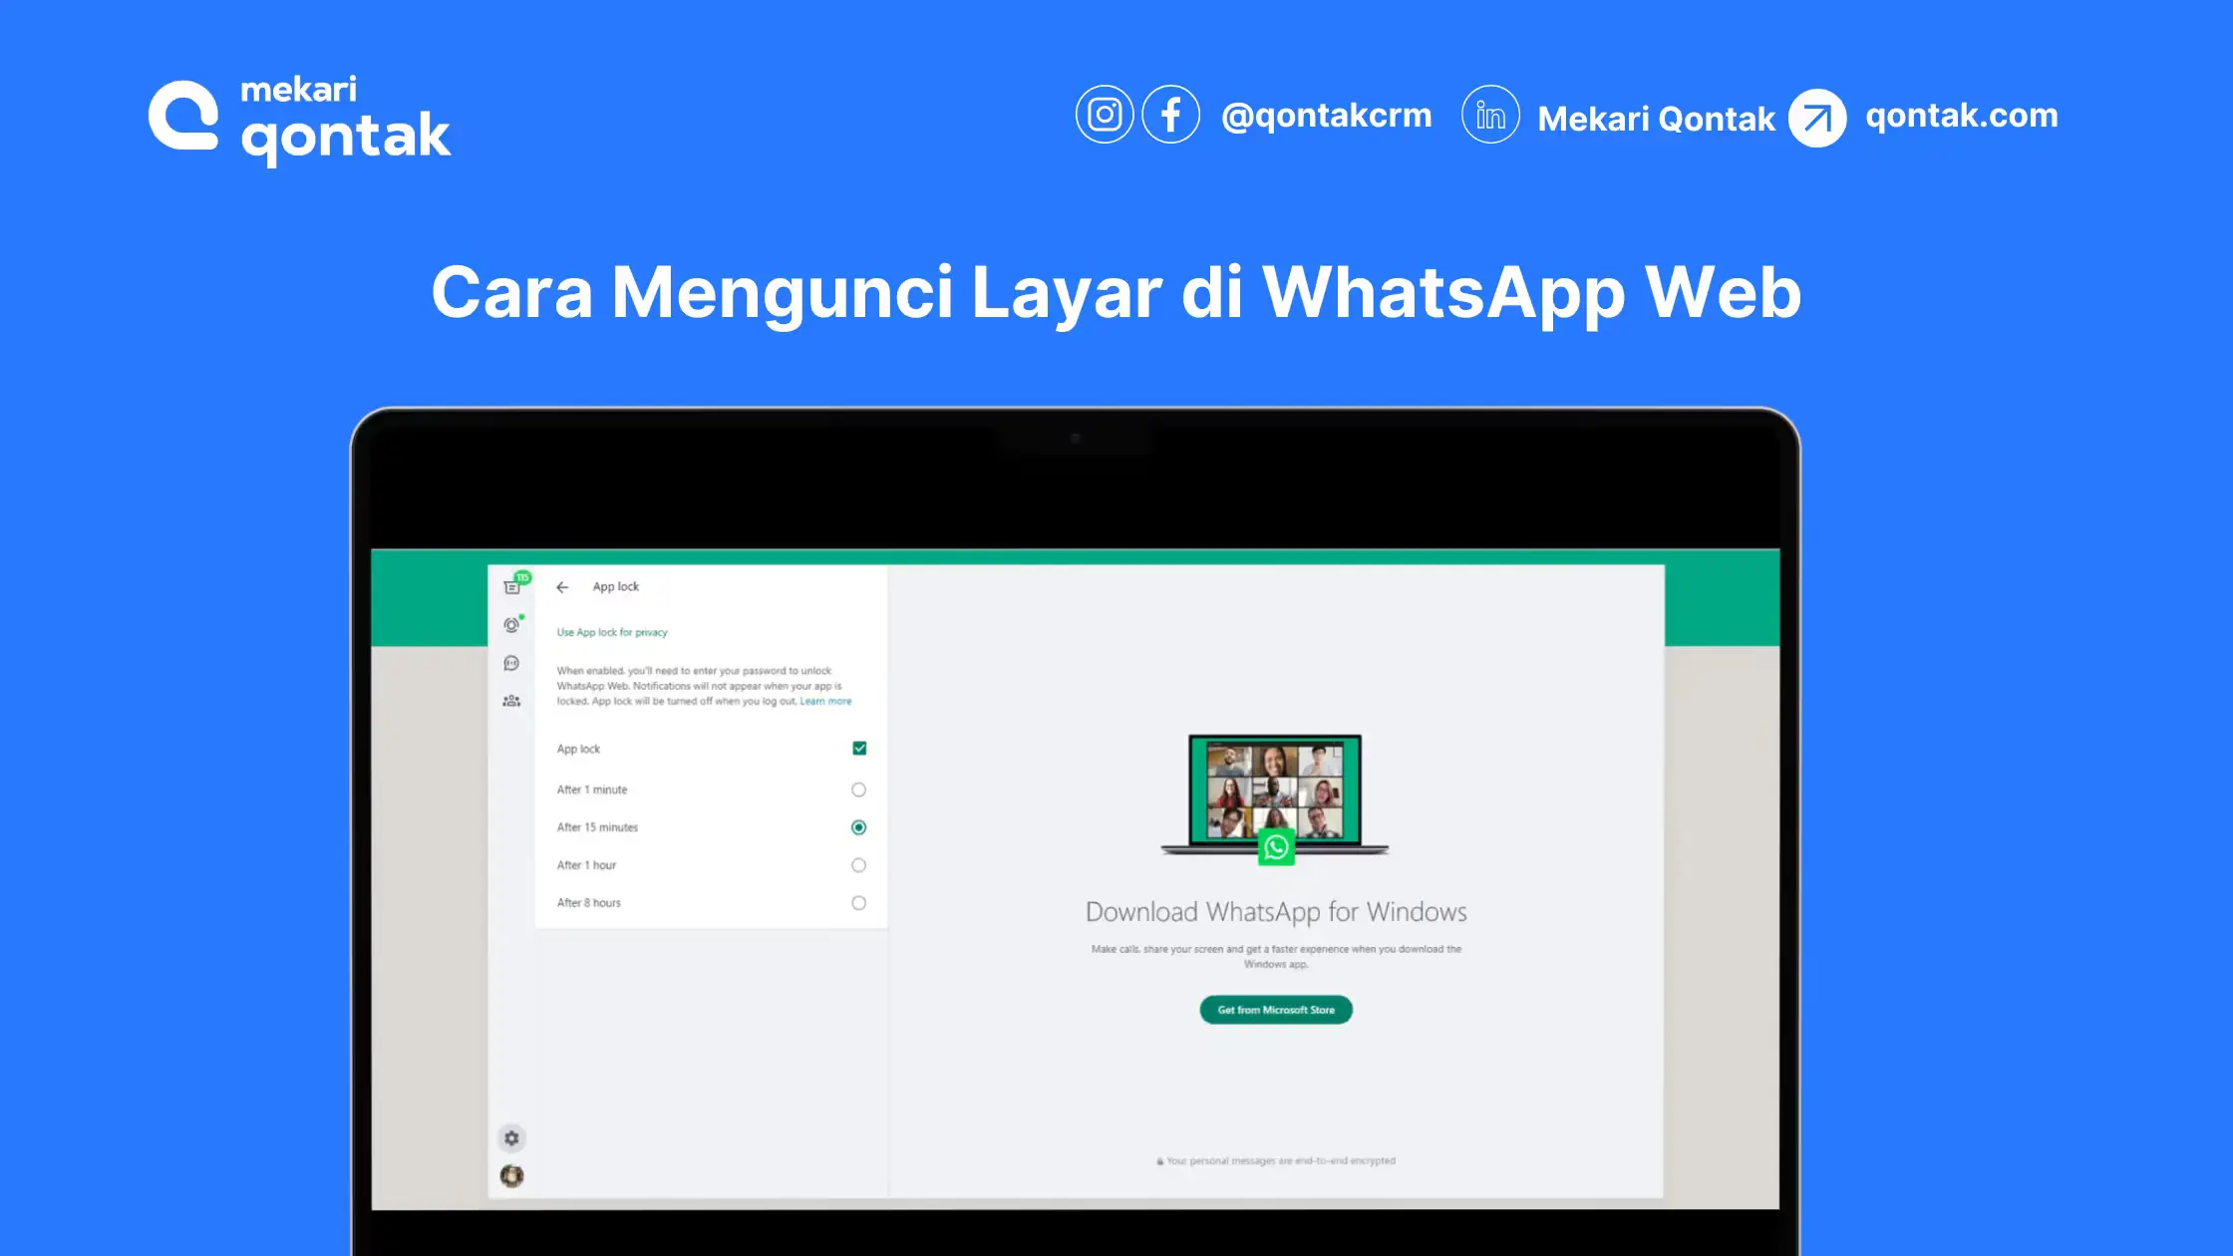
Task: Click the @qontakcrm handle
Action: click(x=1326, y=116)
